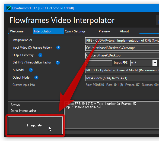
Task: Click the output directory path field
Action: 122,55
